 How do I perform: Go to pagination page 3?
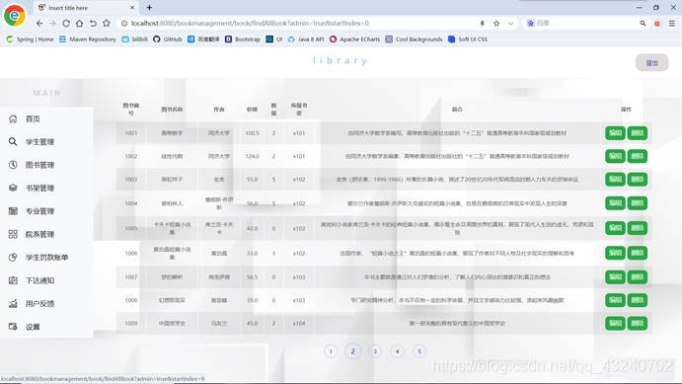coord(375,351)
